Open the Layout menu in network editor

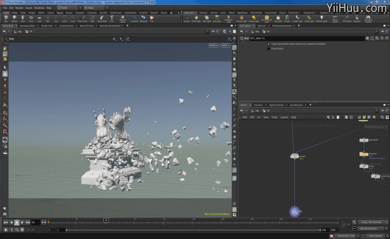pyautogui.click(x=284, y=117)
